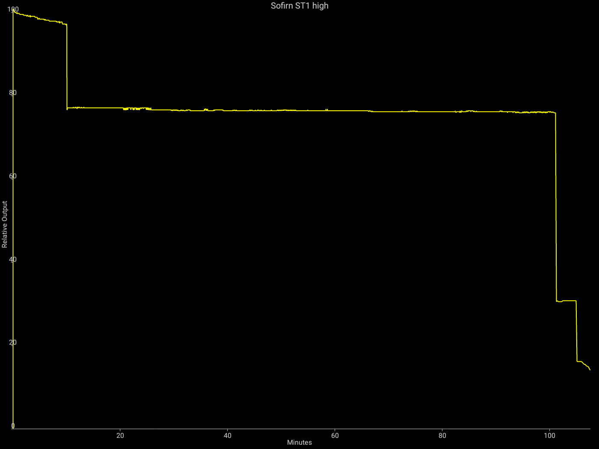Click the 40 tick on Relative Output axis

pyautogui.click(x=13, y=260)
